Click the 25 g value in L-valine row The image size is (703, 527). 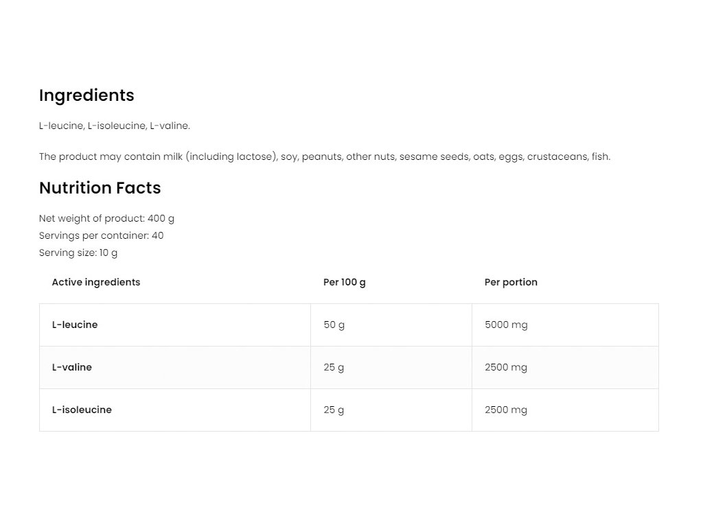[x=334, y=367]
